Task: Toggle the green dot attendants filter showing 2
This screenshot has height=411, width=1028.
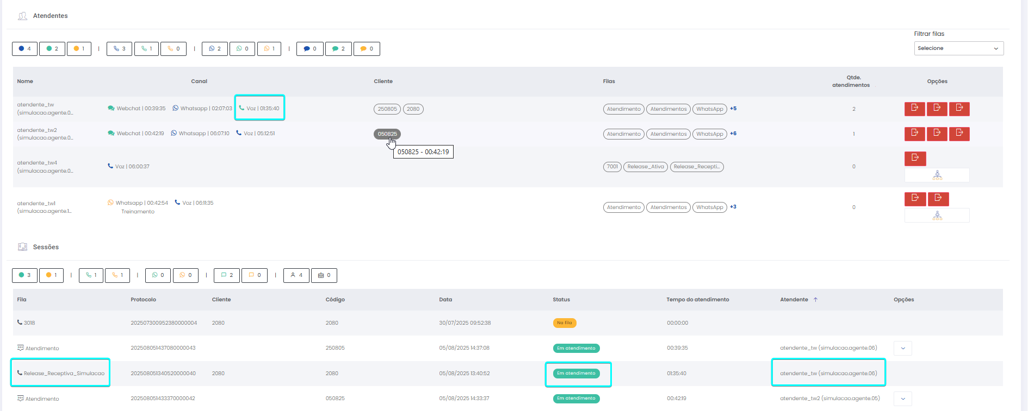Action: (52, 49)
